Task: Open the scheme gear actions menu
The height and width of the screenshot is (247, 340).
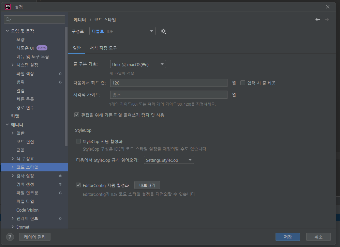Action: (x=163, y=31)
